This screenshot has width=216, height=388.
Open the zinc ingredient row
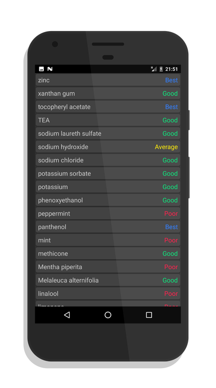click(108, 80)
